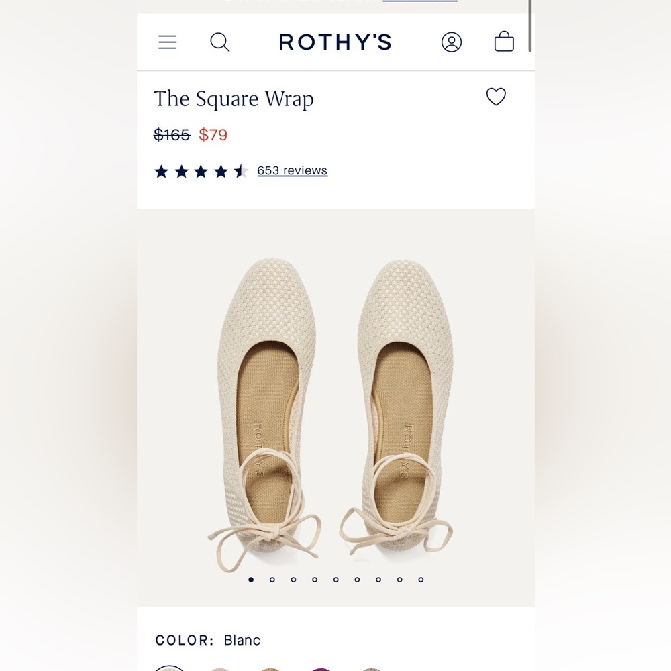Viewport: 671px width, 671px height.
Task: Open the 653 reviews link
Action: pyautogui.click(x=292, y=170)
